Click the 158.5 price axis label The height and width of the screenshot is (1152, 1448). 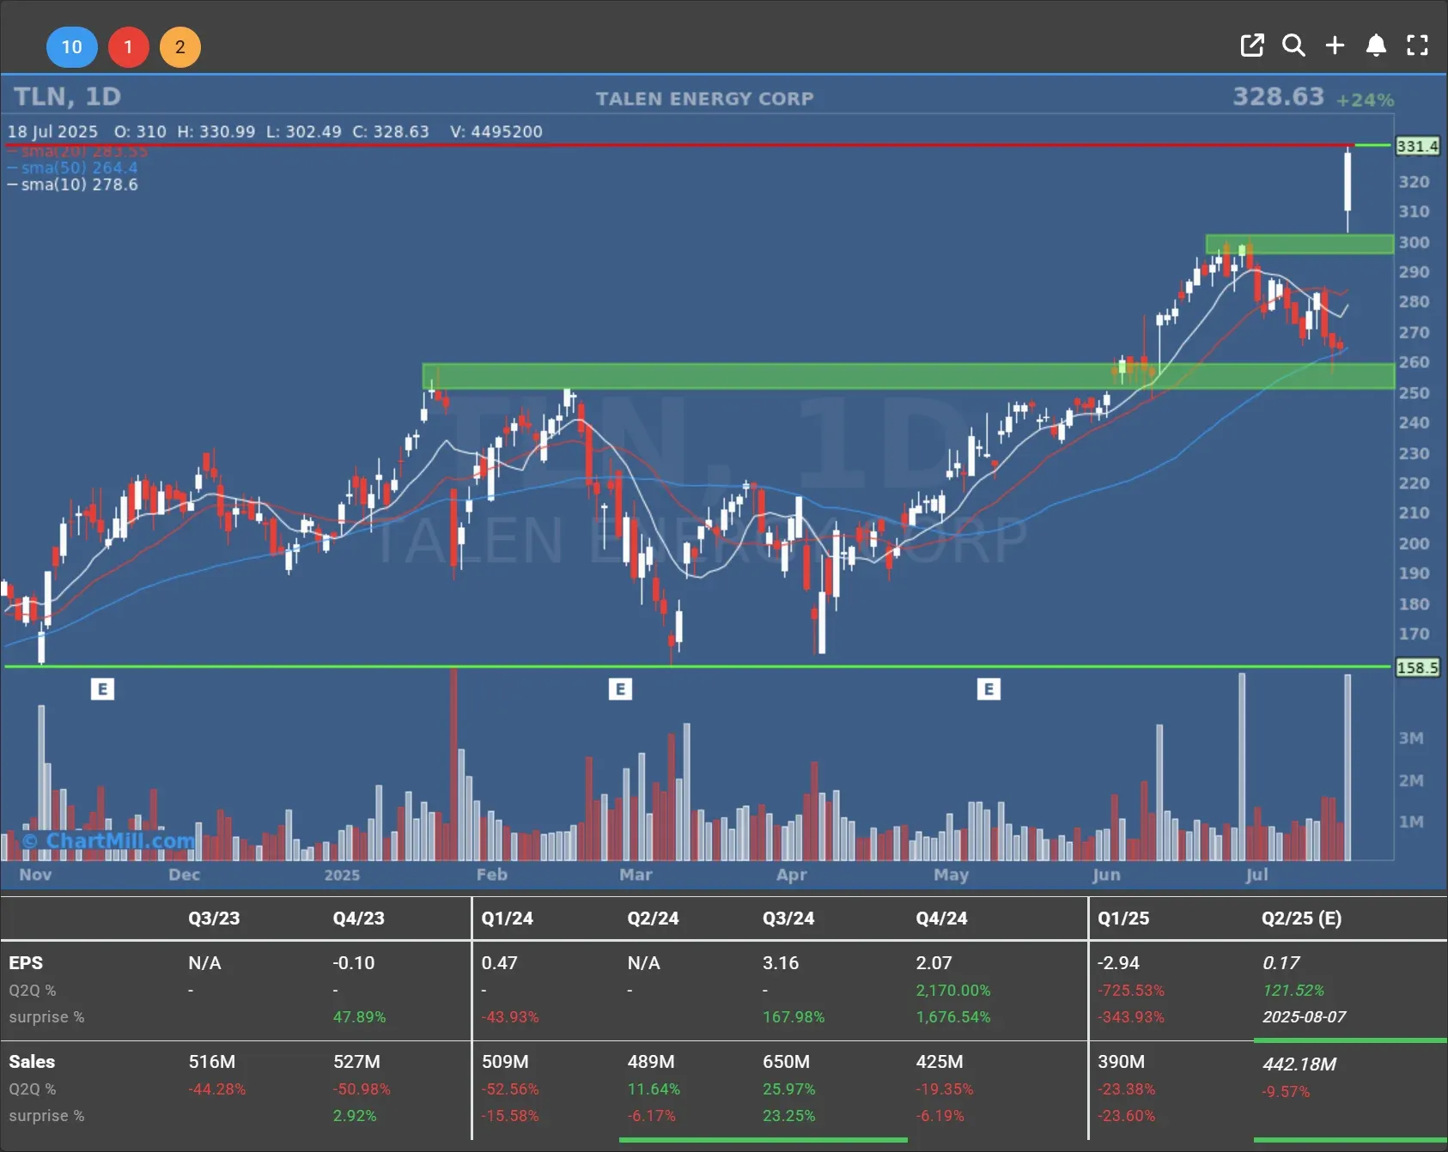1417,667
